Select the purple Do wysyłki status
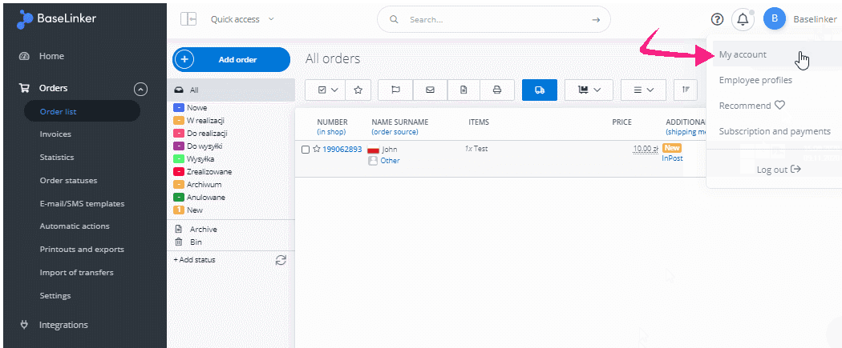842x348 pixels. pyautogui.click(x=204, y=146)
